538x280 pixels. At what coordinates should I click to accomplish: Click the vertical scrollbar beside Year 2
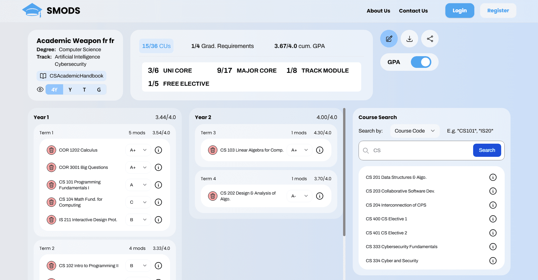(x=344, y=173)
